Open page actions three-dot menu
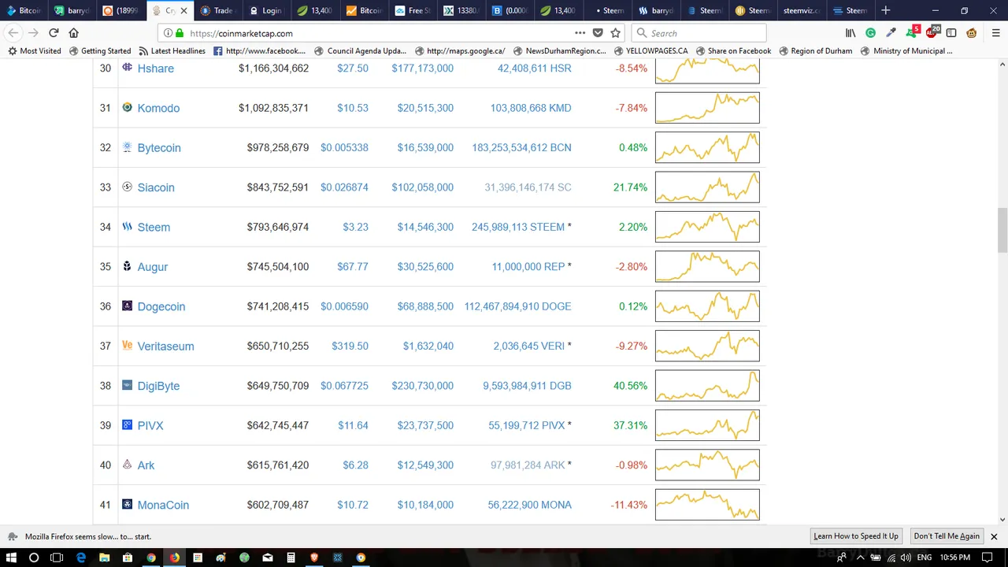 580,33
